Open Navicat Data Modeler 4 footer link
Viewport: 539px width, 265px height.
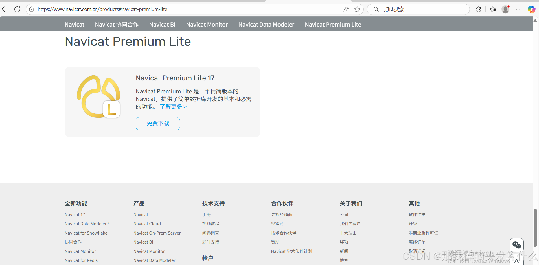pos(87,224)
